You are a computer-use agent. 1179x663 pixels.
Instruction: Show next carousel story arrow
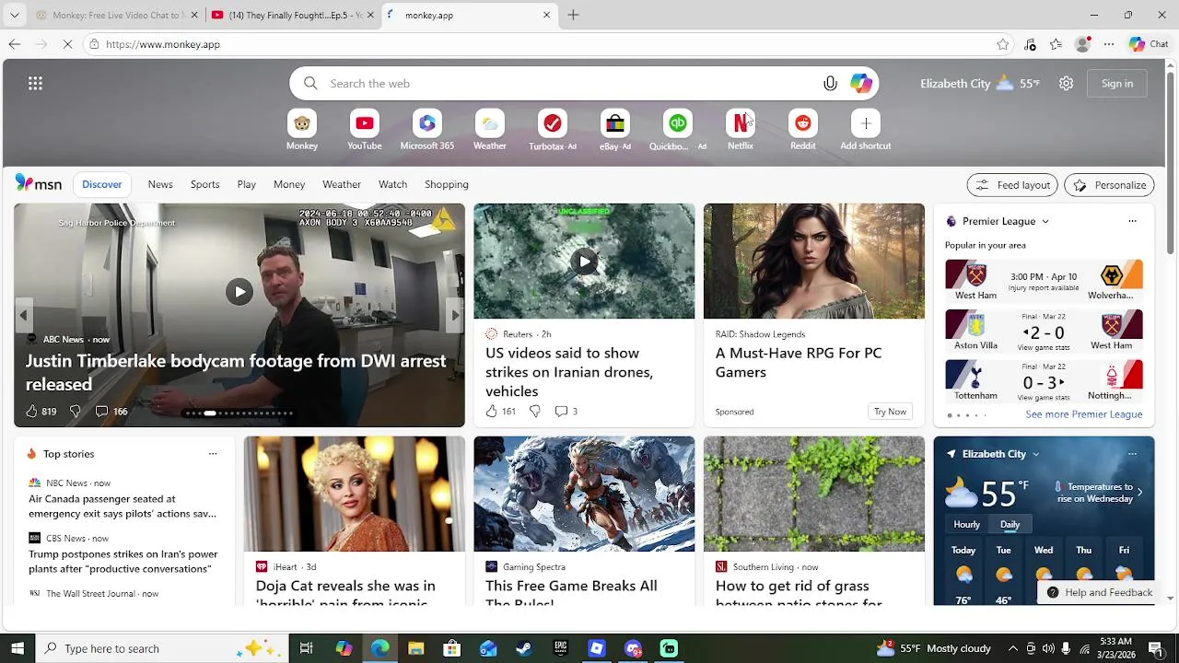pyautogui.click(x=455, y=315)
